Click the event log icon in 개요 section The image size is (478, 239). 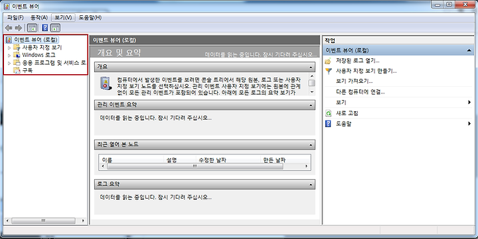[106, 83]
